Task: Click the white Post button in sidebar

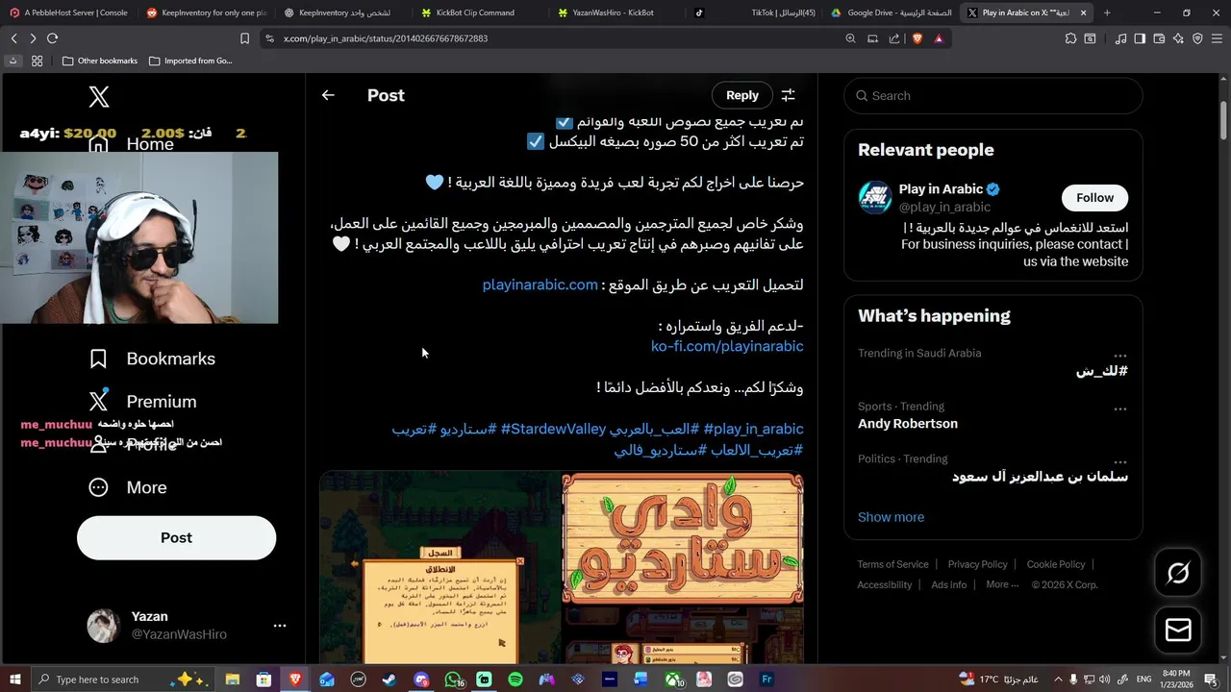Action: 176,538
